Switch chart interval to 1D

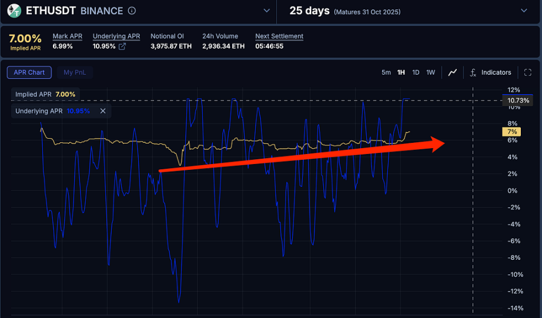click(x=416, y=72)
